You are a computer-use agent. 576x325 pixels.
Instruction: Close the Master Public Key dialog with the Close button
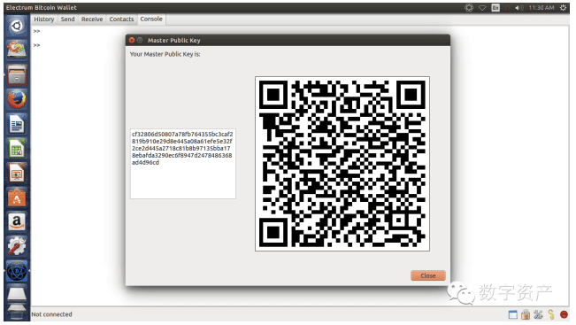428,275
